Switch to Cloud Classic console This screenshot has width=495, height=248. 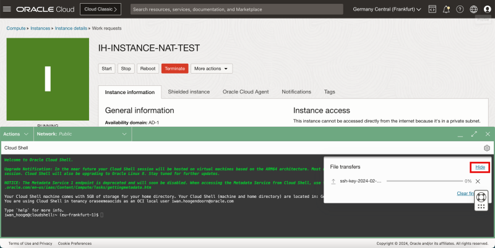[100, 9]
